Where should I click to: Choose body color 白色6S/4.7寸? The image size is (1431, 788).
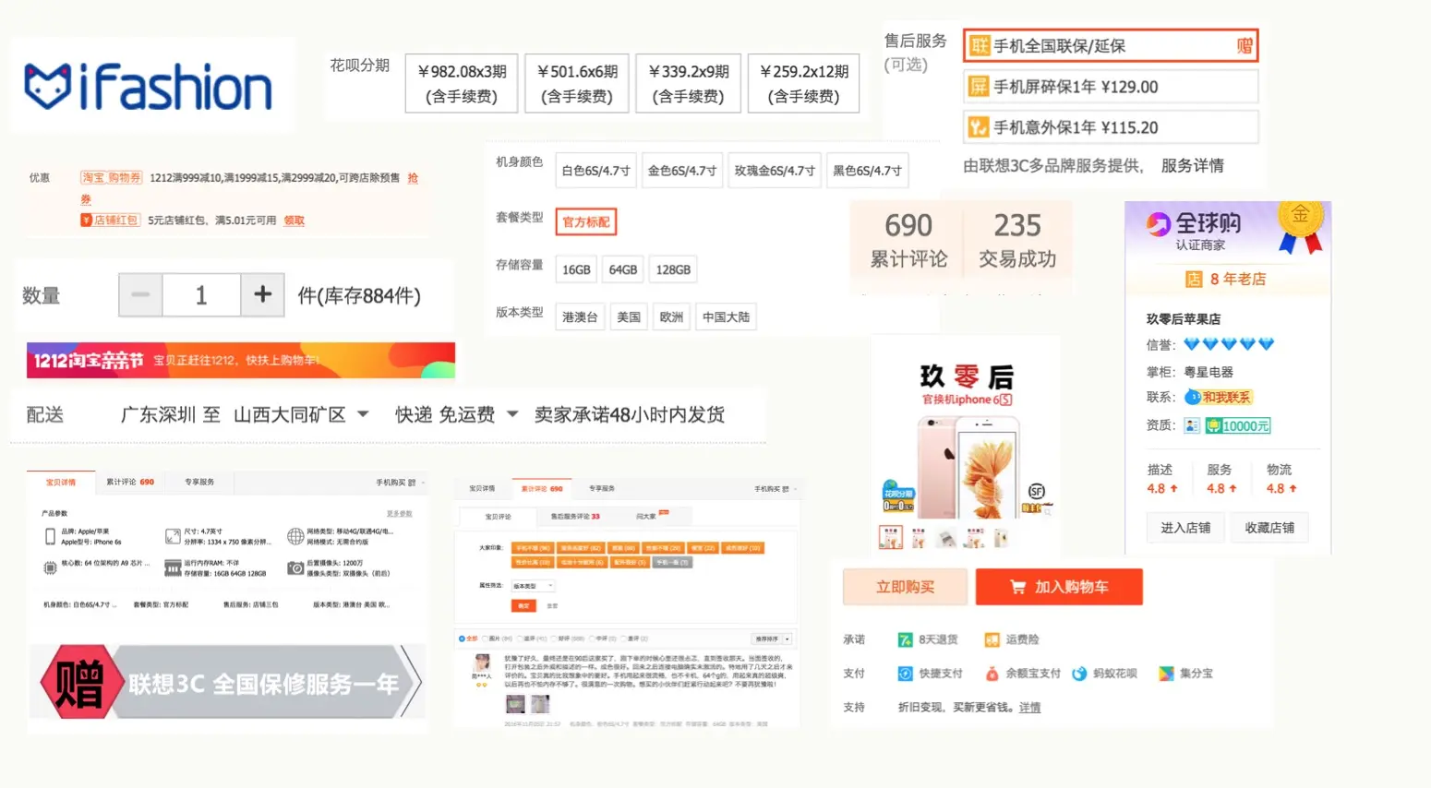point(596,171)
